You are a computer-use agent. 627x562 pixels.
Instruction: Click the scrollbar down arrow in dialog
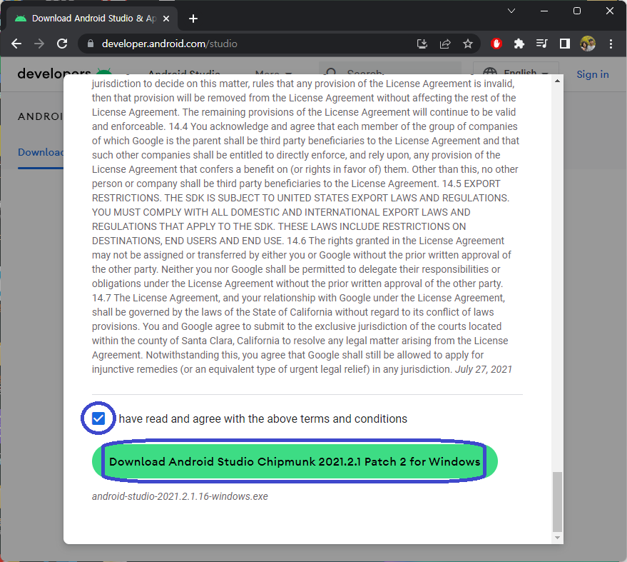pyautogui.click(x=557, y=538)
